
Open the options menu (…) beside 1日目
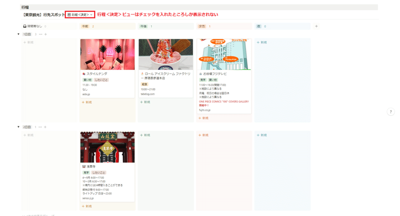click(40, 34)
